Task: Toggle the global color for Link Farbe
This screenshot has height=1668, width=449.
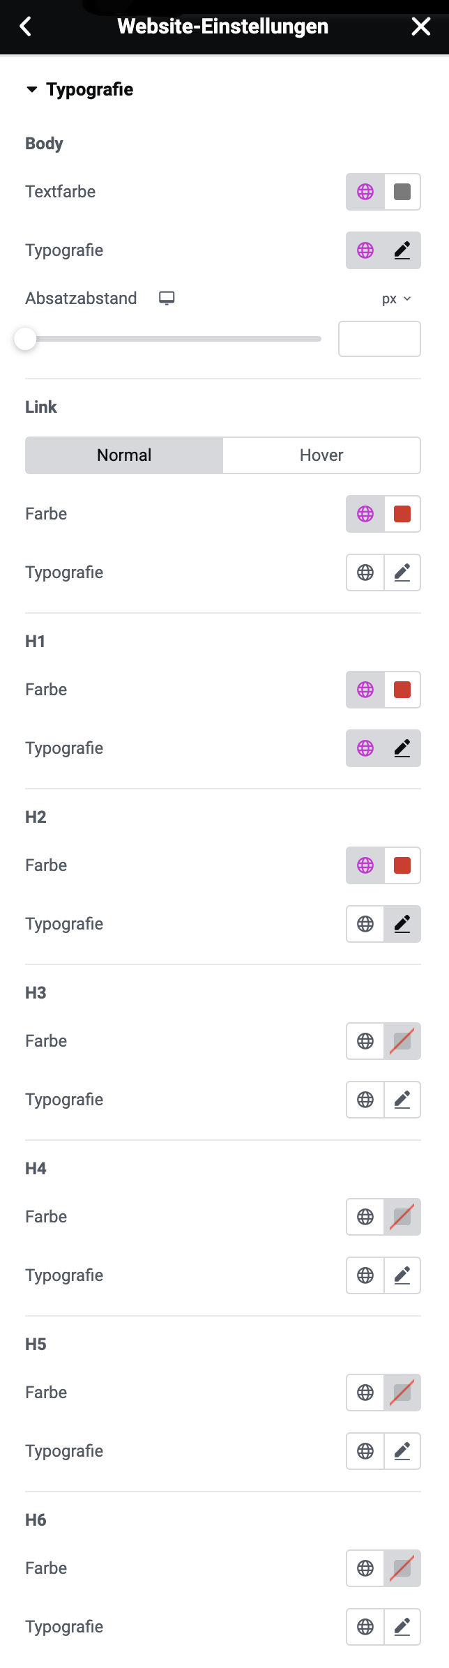Action: [365, 514]
